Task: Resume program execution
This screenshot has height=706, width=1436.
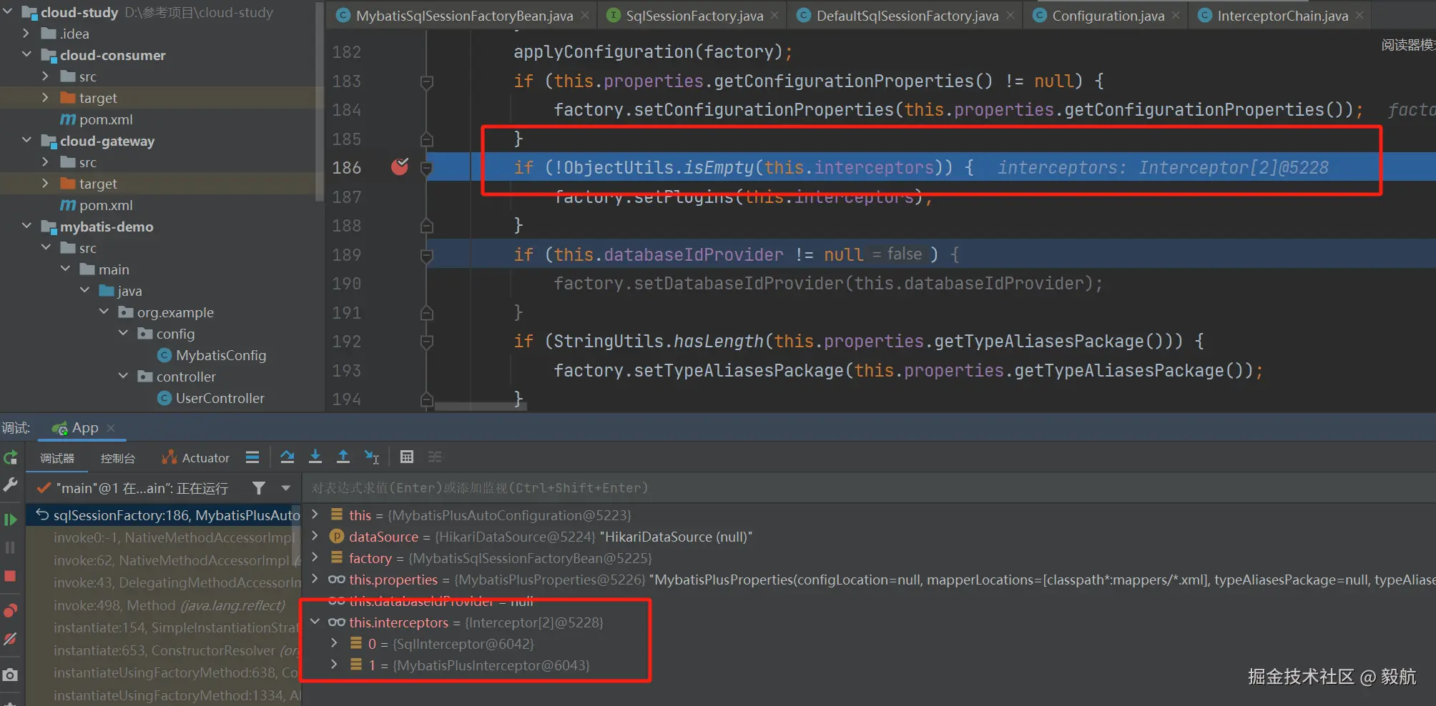Action: point(11,519)
